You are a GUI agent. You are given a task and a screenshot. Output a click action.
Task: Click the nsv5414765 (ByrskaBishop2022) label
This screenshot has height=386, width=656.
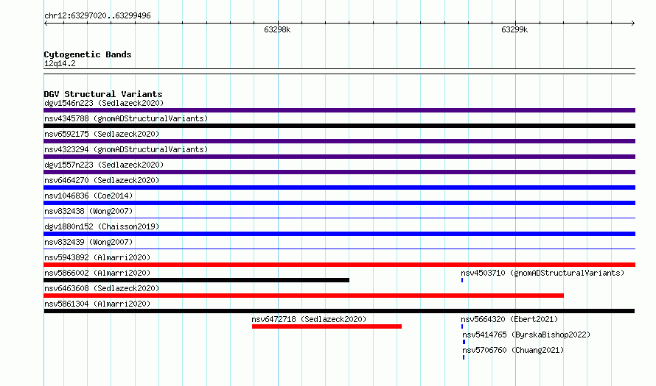[x=526, y=335]
